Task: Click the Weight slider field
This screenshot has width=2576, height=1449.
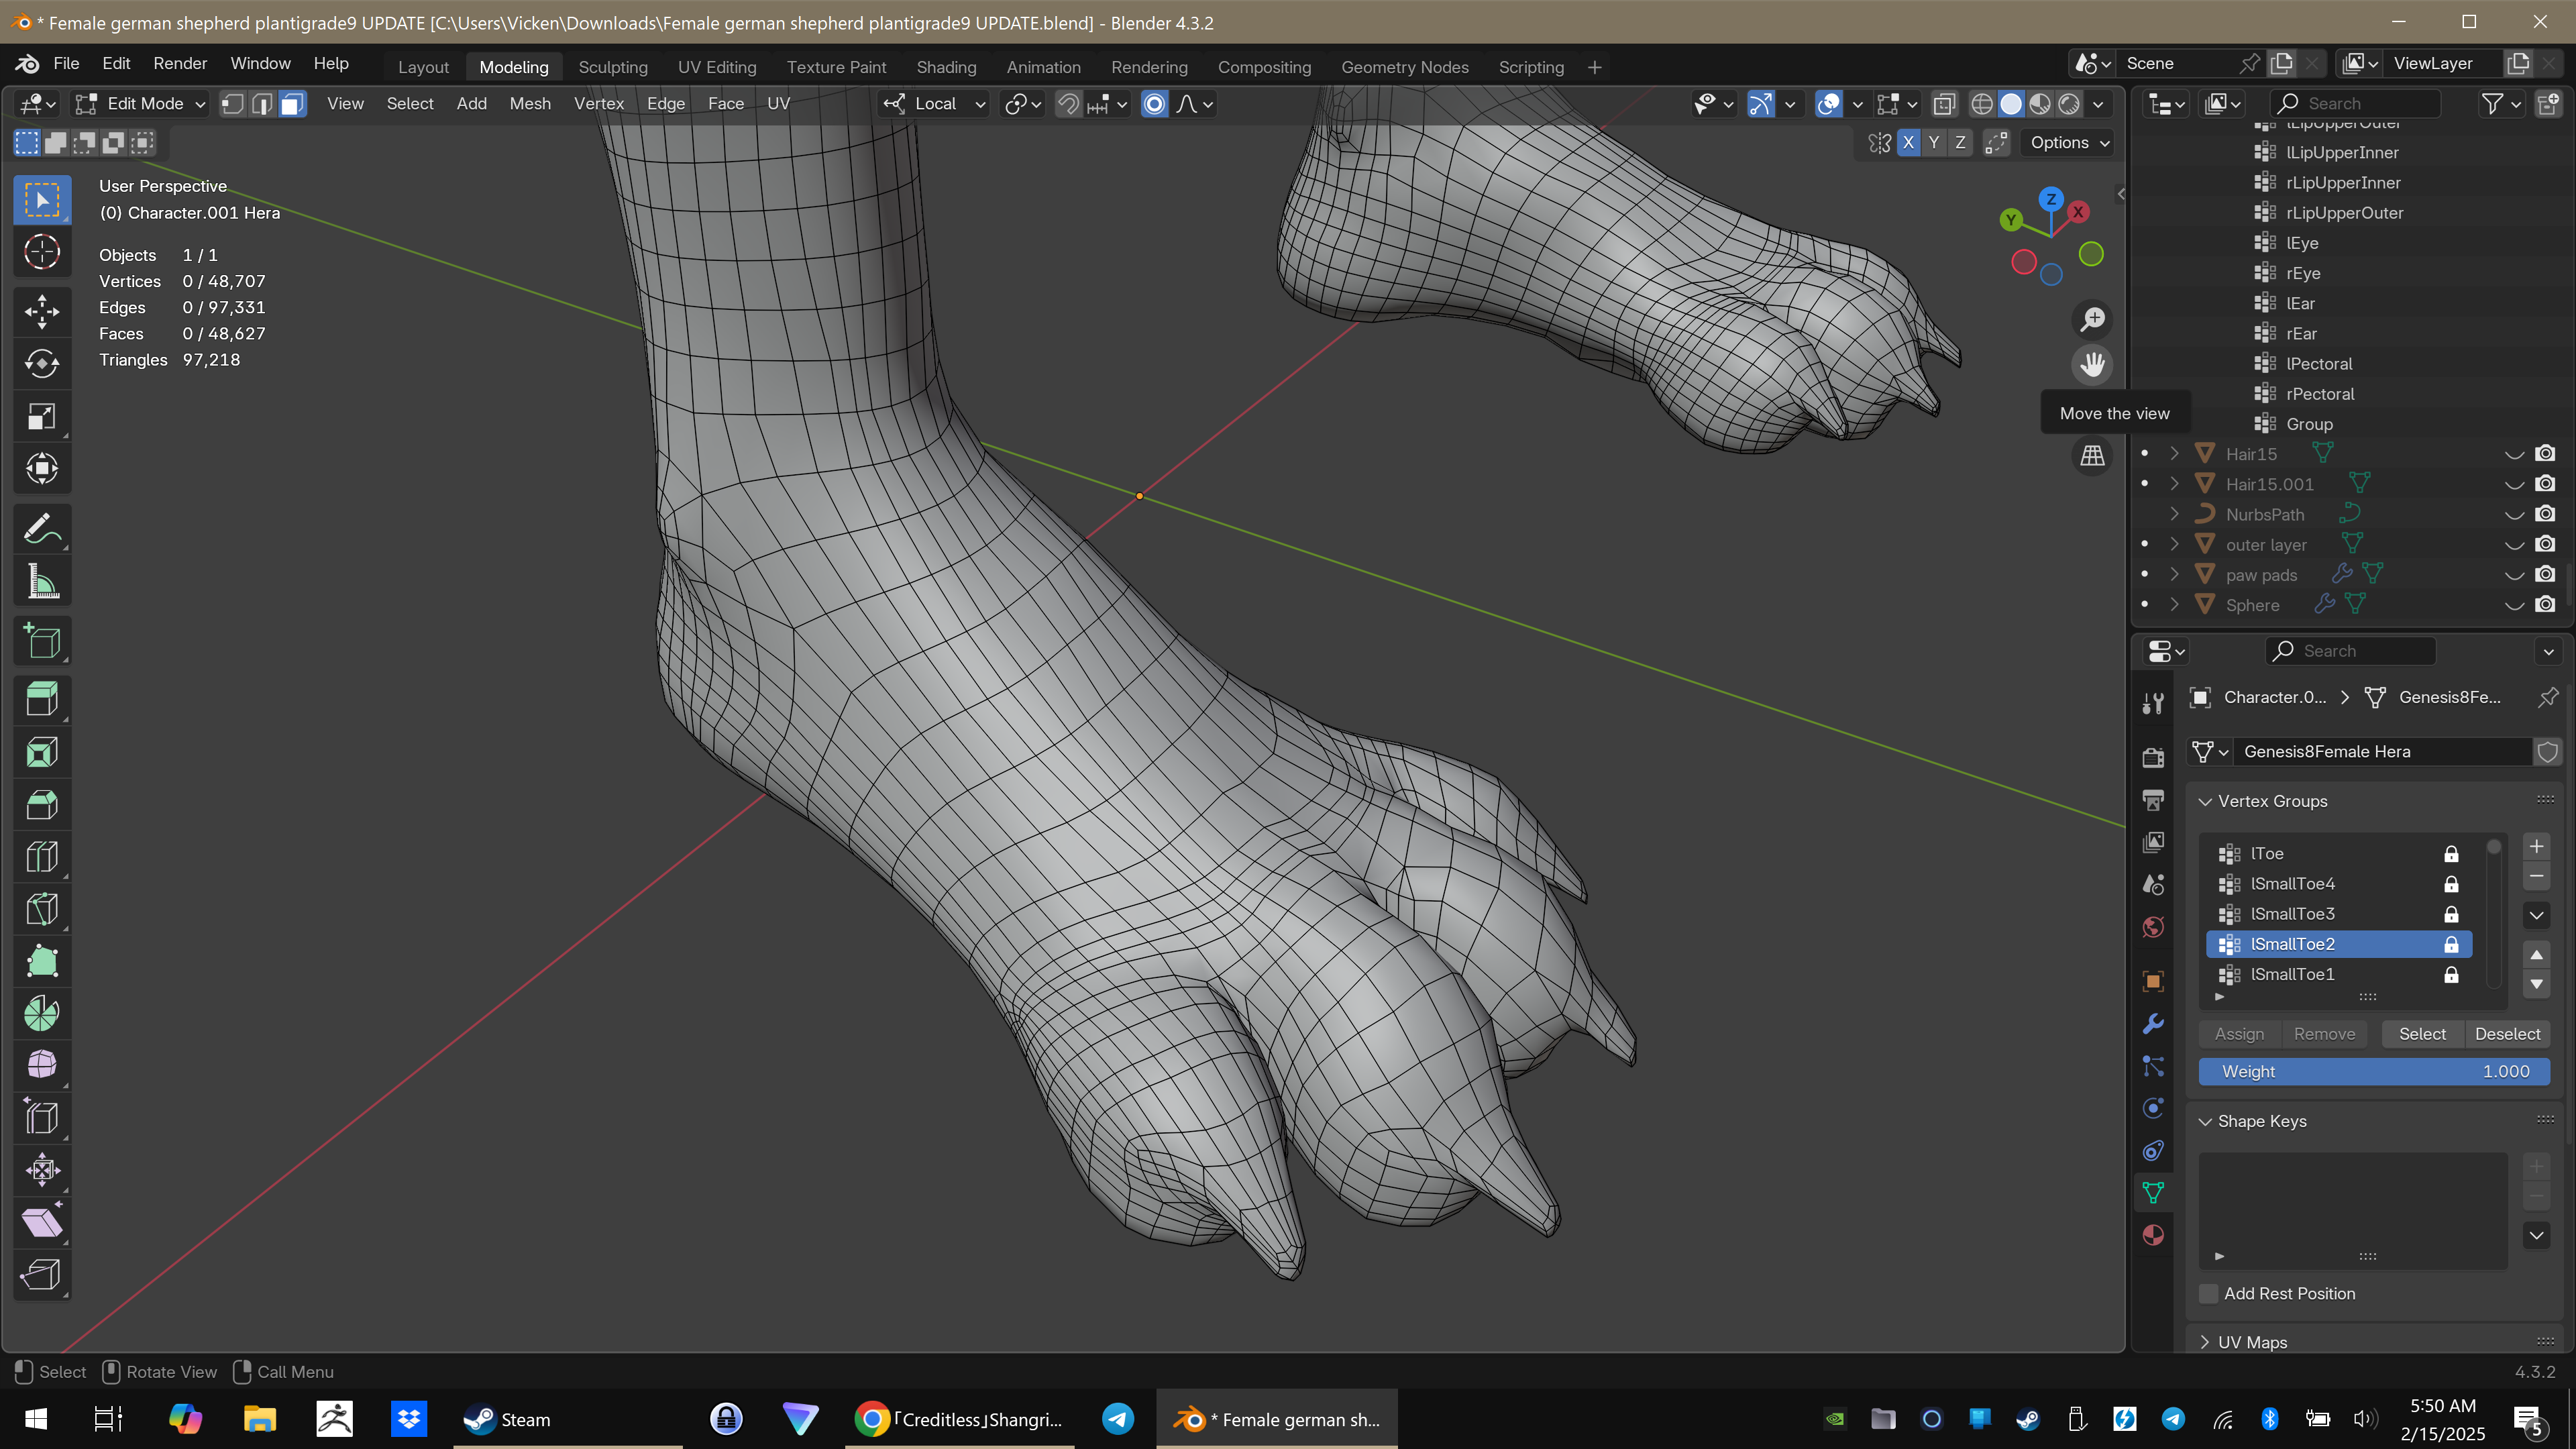Action: click(2373, 1071)
